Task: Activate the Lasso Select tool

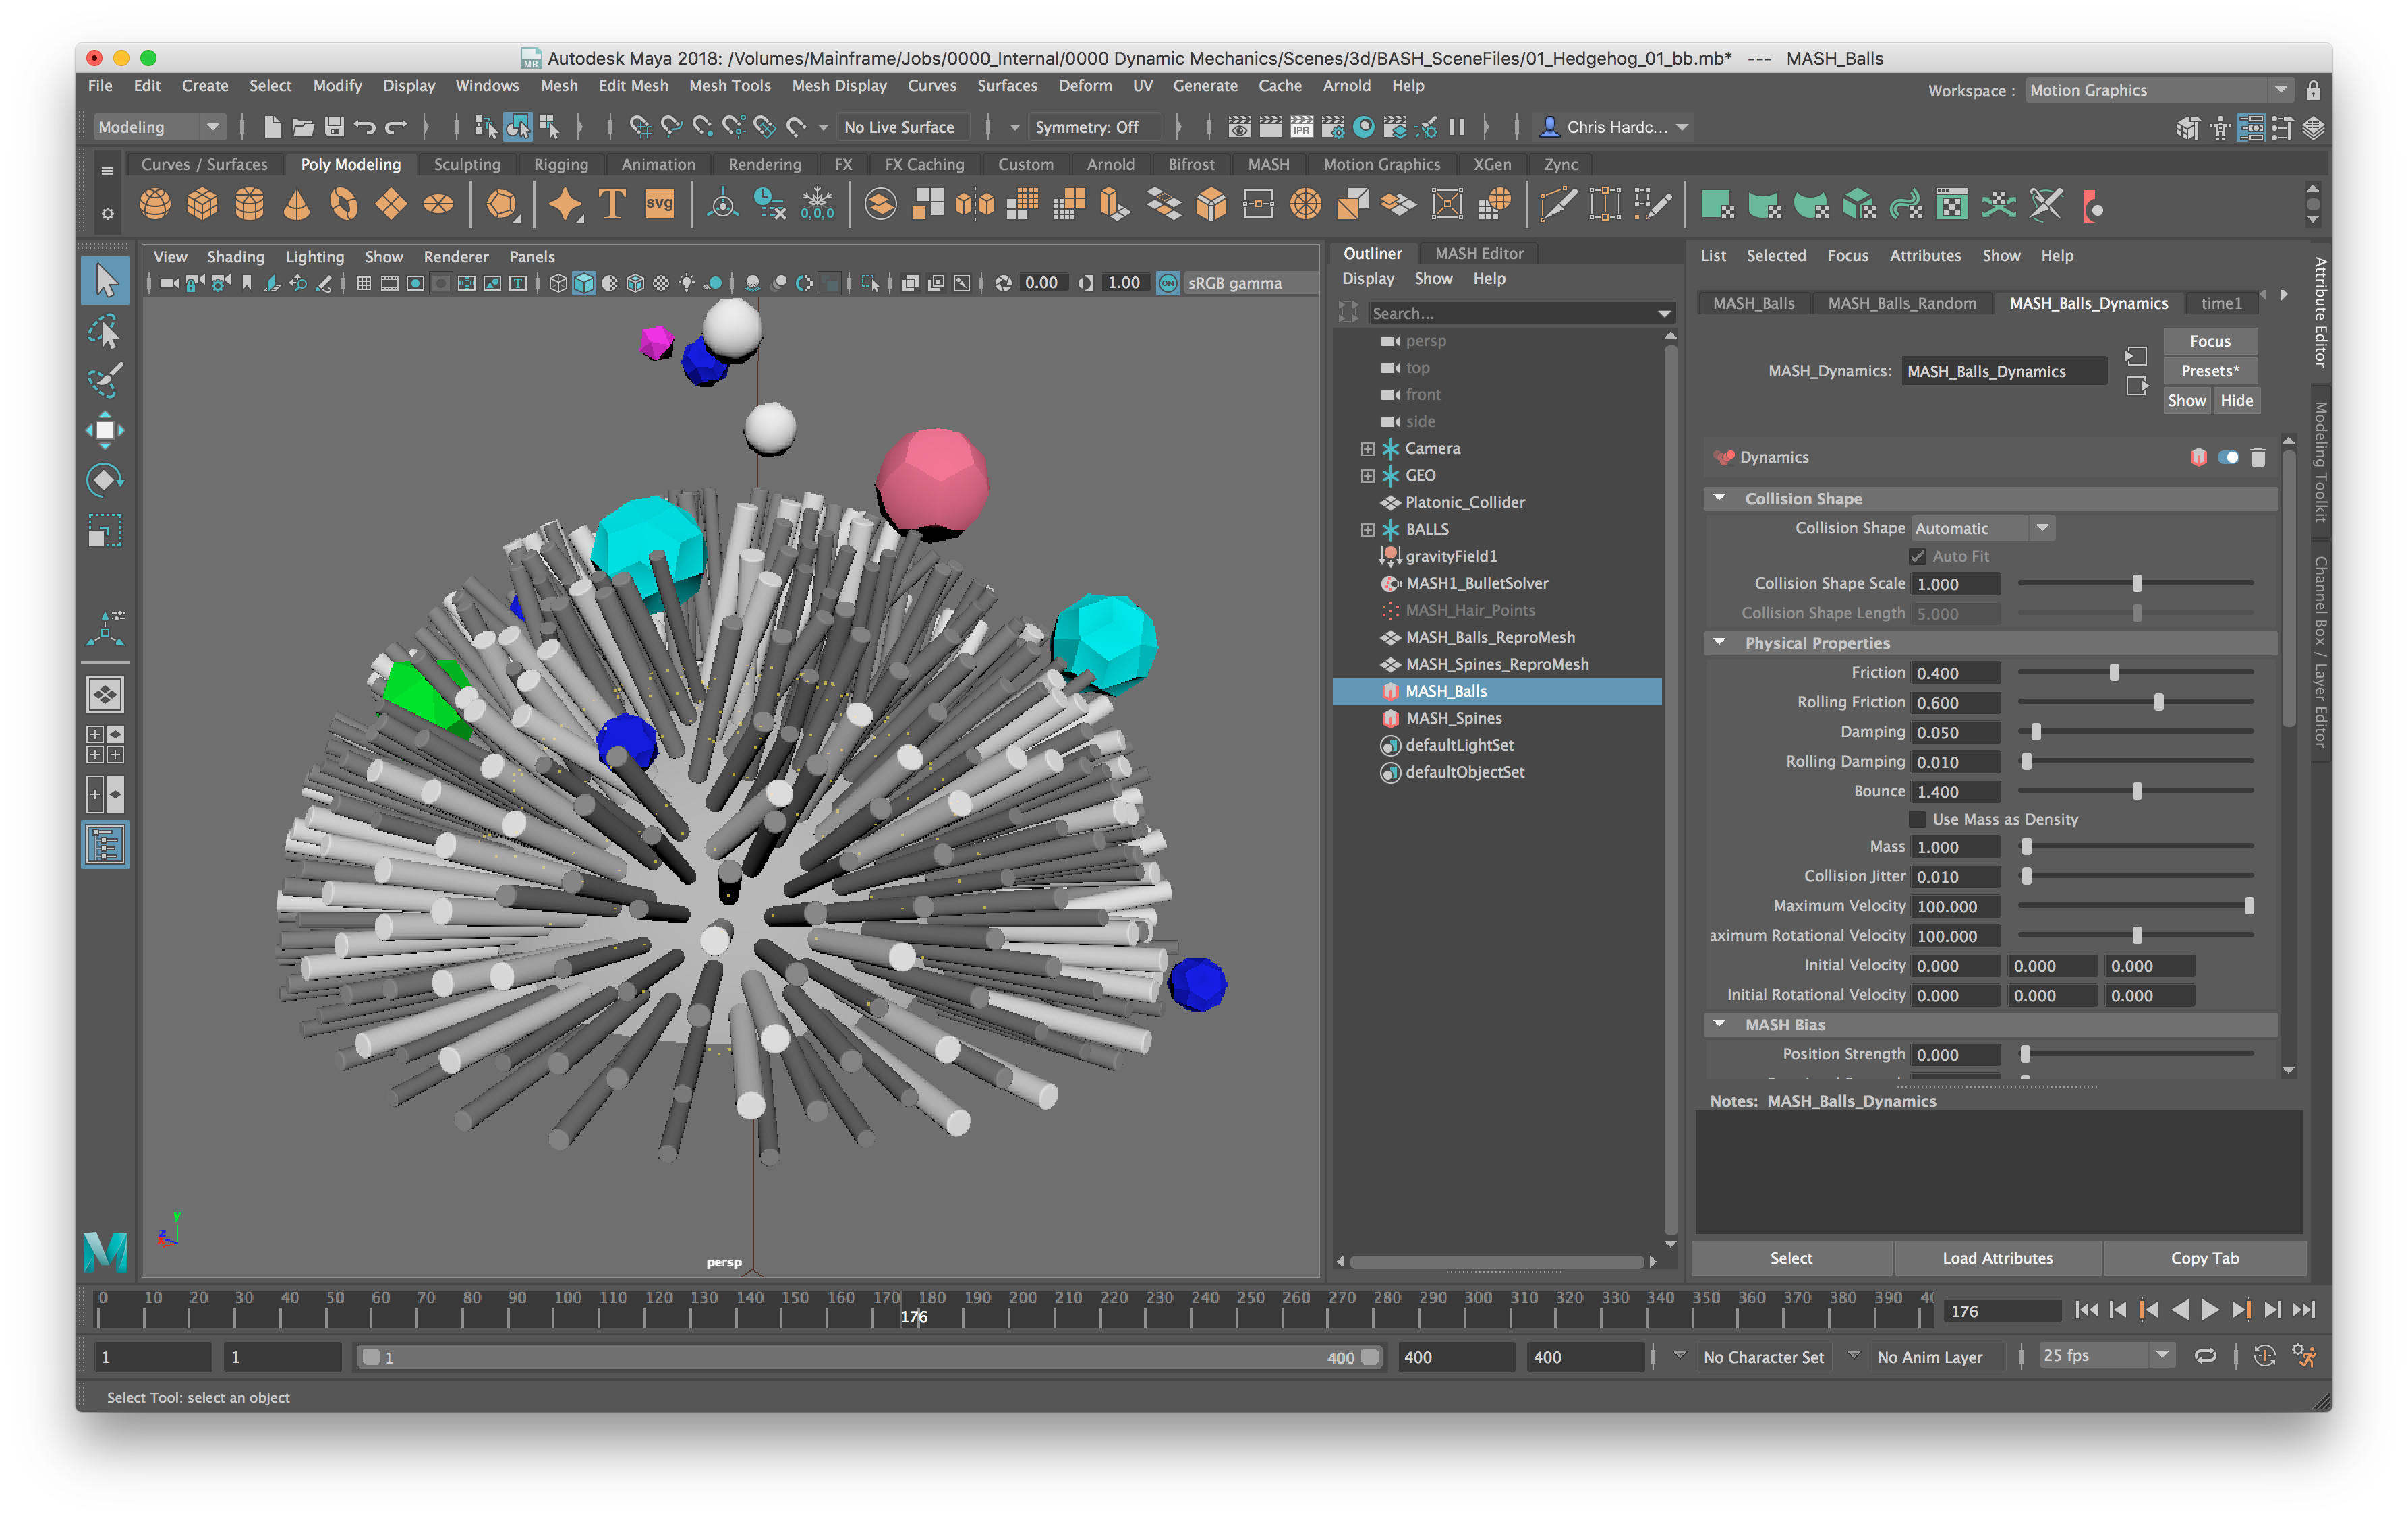Action: [105, 331]
